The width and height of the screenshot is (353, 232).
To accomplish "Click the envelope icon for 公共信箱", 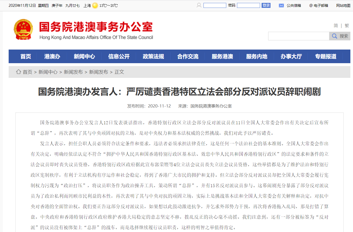I will pyautogui.click(x=281, y=5).
